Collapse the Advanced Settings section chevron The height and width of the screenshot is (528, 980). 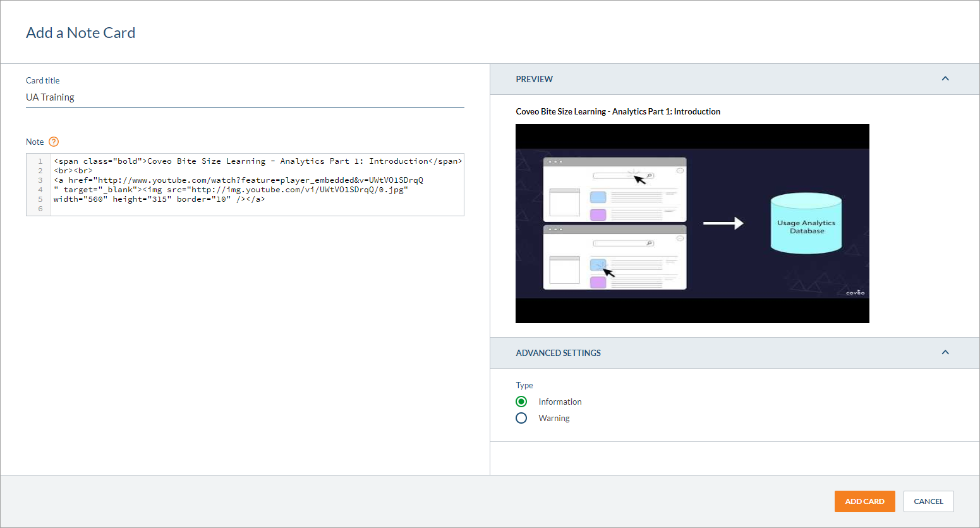945,353
